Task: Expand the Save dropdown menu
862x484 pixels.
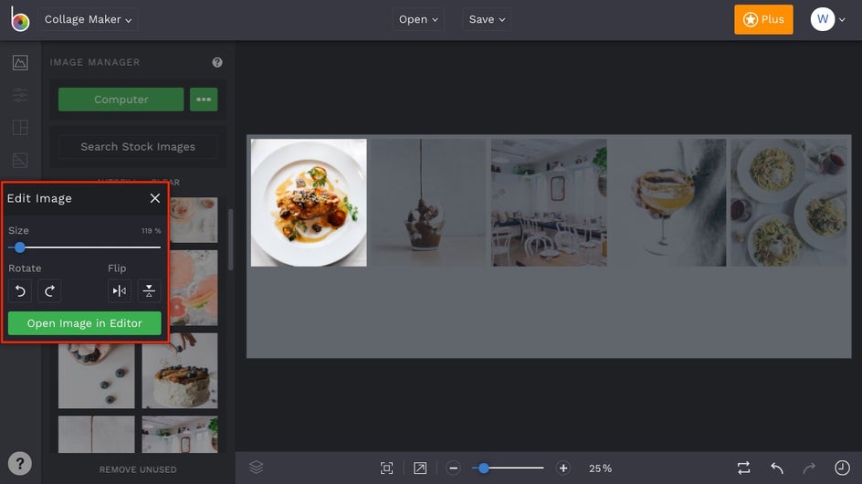Action: pos(487,19)
